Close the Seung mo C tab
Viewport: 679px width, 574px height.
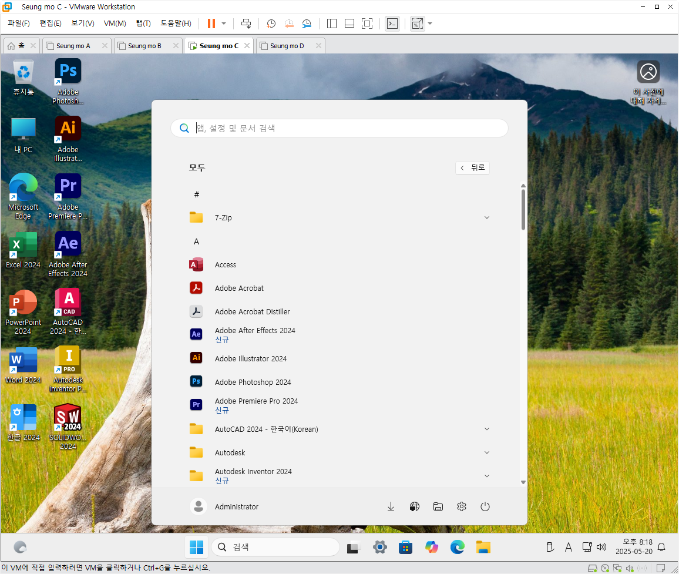pos(247,45)
